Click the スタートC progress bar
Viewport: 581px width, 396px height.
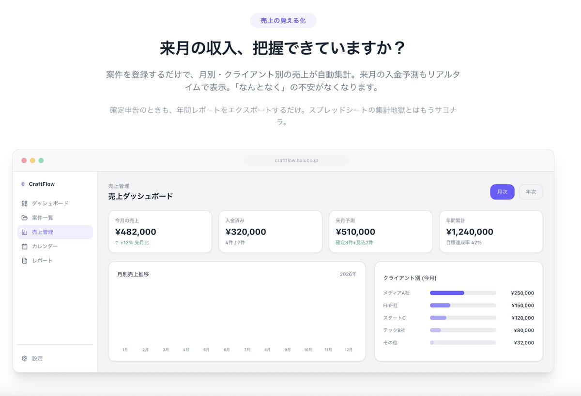463,318
